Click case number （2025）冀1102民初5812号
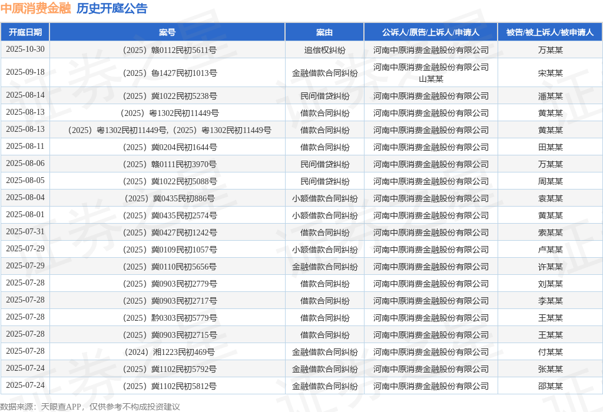This screenshot has height=412, width=603. pyautogui.click(x=167, y=386)
